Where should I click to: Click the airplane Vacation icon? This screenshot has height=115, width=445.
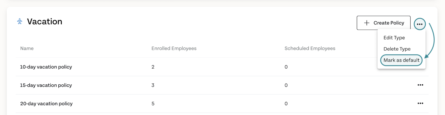point(20,21)
